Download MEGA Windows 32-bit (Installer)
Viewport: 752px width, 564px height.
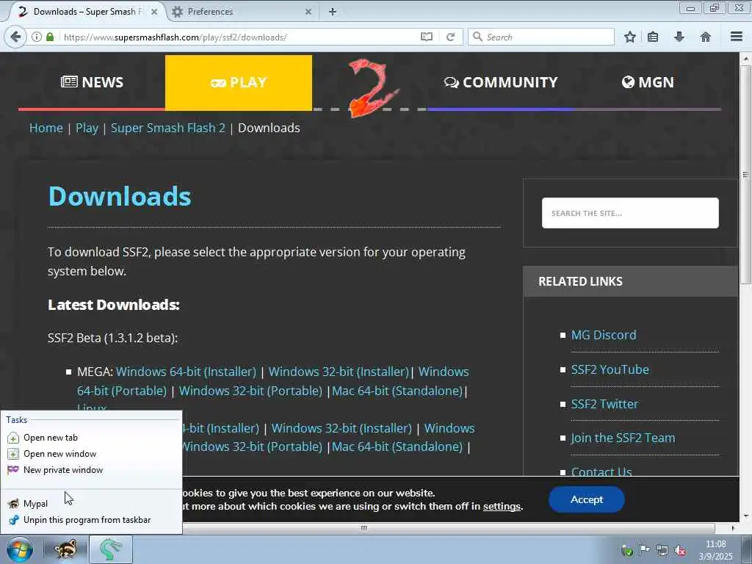click(x=339, y=372)
